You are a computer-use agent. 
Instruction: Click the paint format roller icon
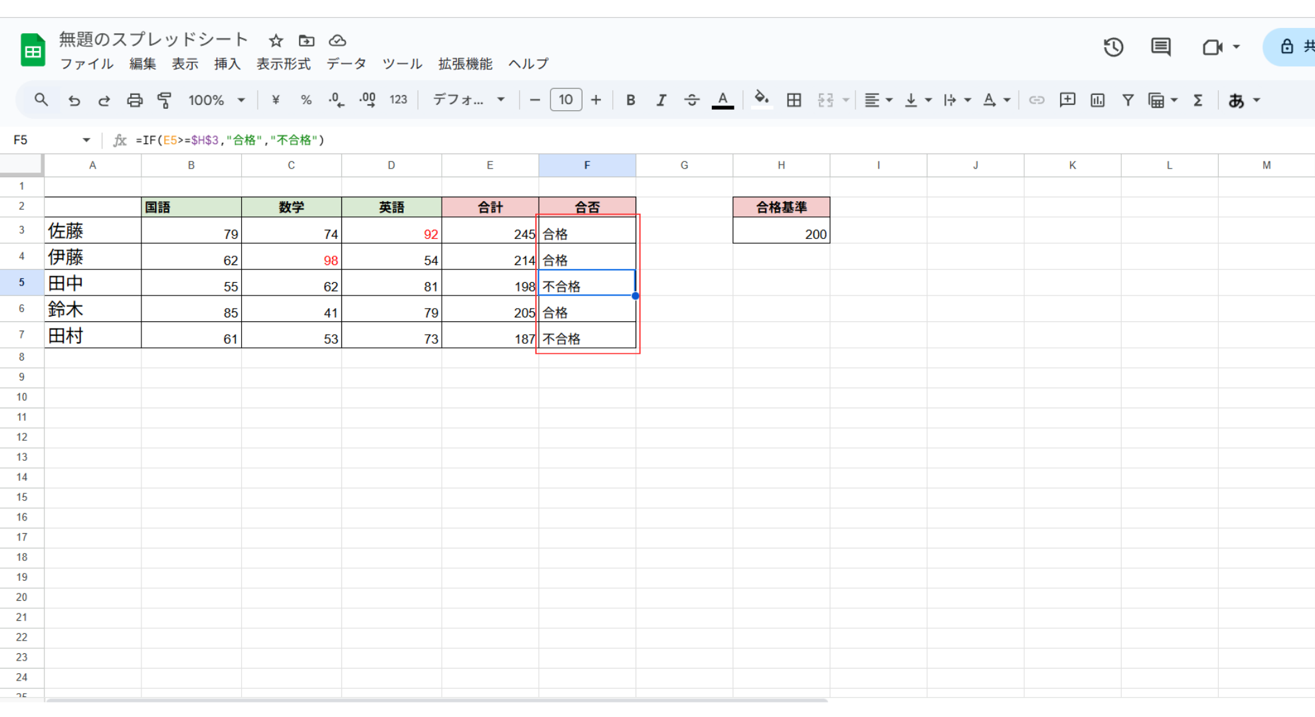point(164,100)
